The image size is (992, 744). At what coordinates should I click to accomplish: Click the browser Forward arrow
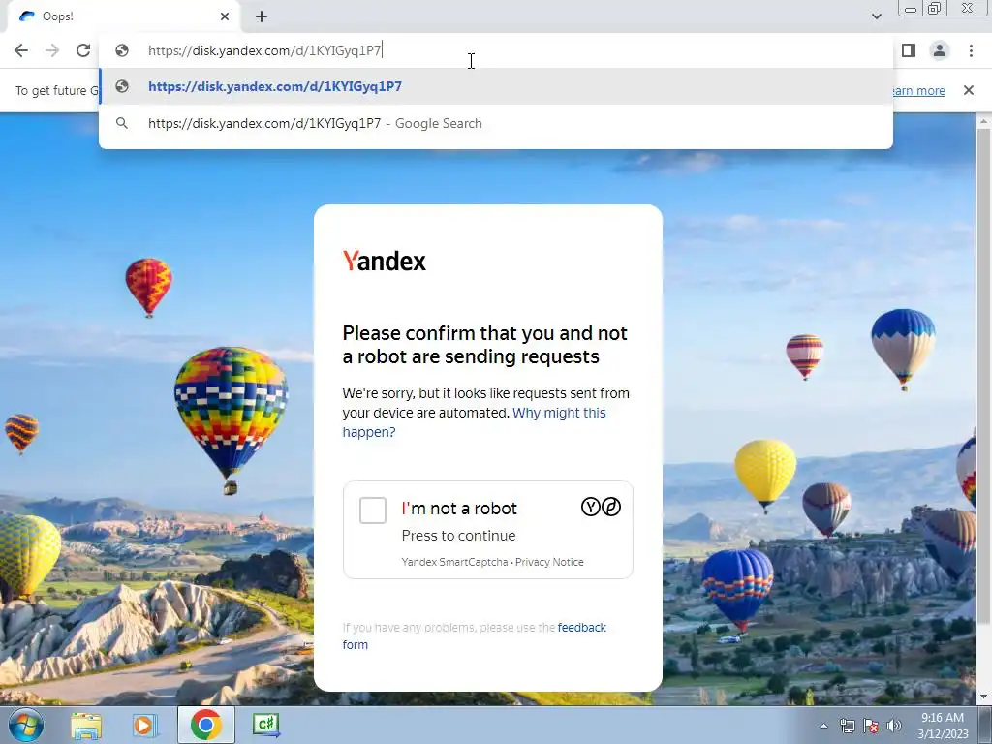[x=52, y=50]
